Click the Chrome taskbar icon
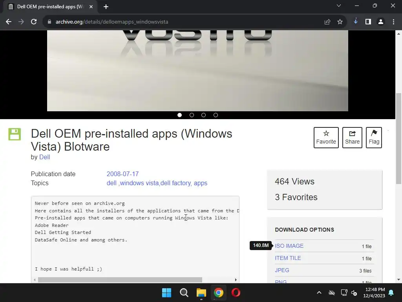 218,293
